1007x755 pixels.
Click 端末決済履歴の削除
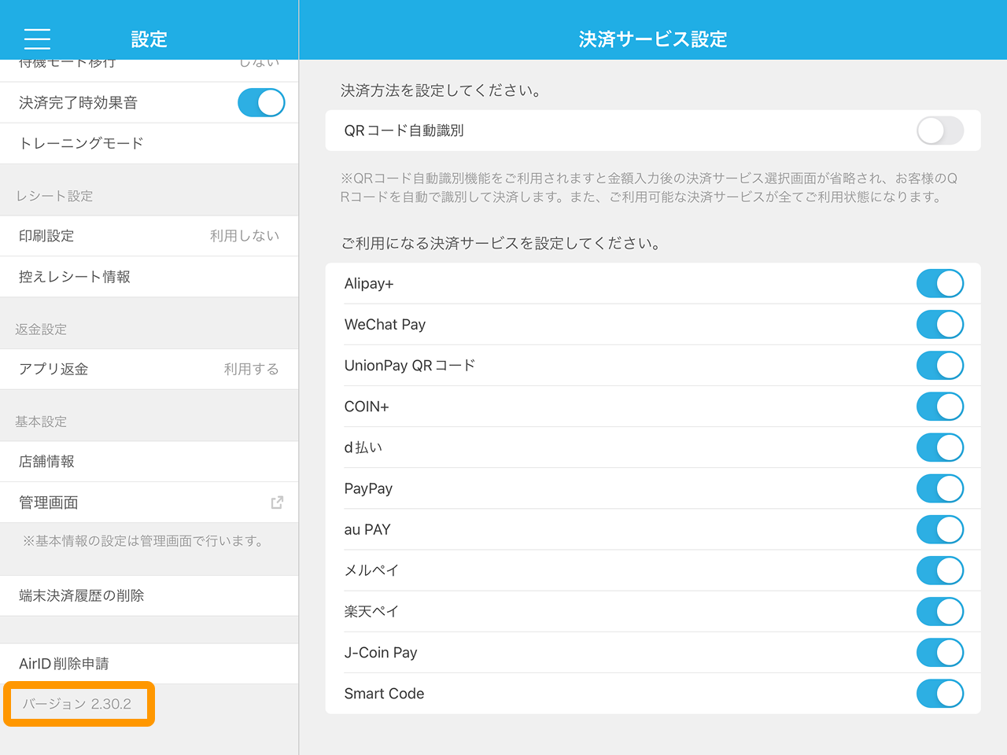[149, 595]
